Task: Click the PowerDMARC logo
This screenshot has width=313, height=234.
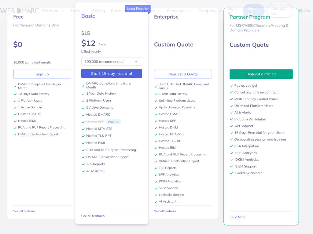Action: (19, 11)
